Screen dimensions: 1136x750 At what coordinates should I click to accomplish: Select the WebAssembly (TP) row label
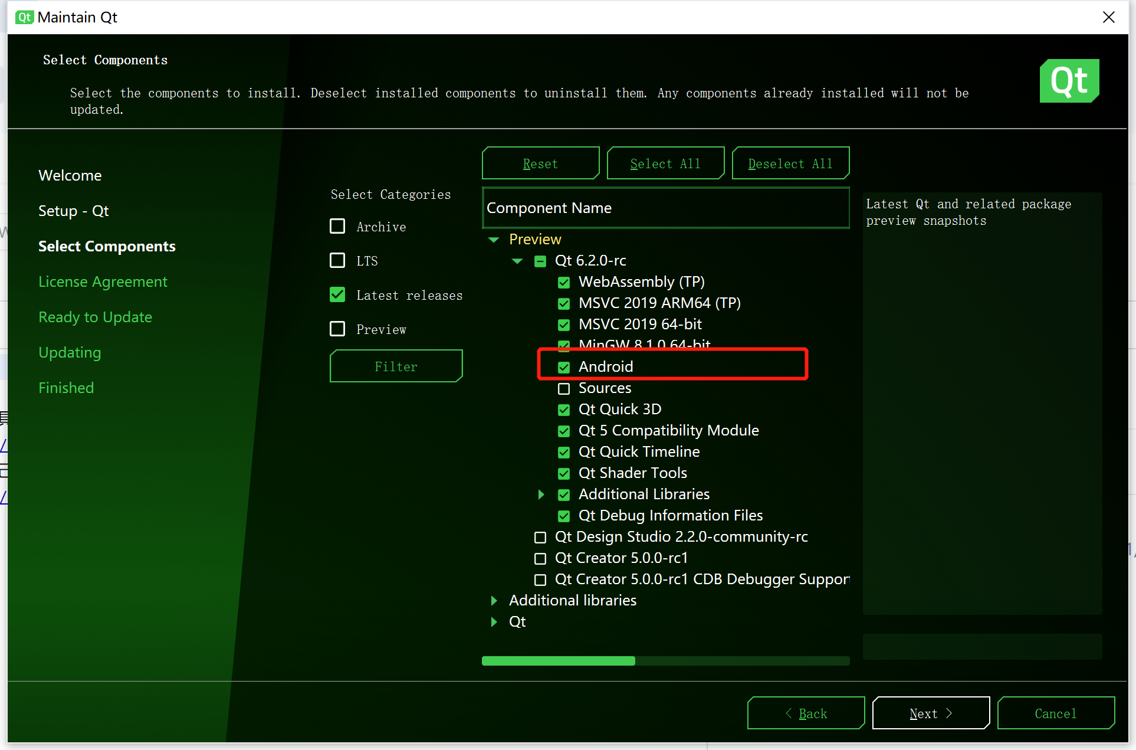[642, 282]
